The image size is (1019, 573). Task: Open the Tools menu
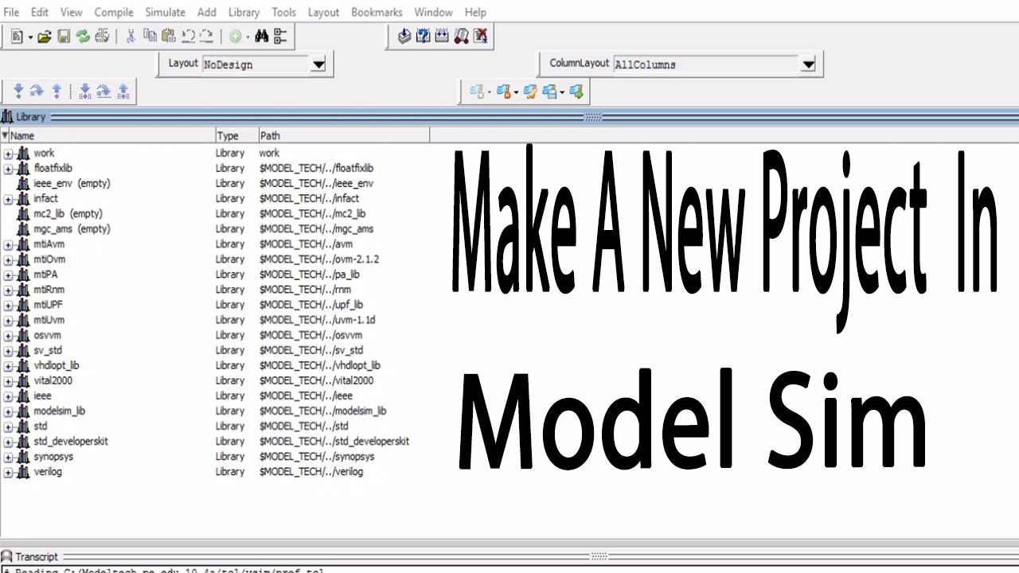[x=283, y=12]
